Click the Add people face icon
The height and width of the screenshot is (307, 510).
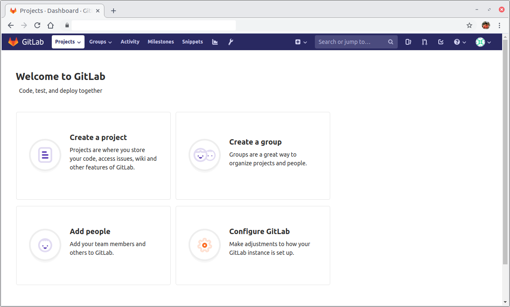[45, 245]
